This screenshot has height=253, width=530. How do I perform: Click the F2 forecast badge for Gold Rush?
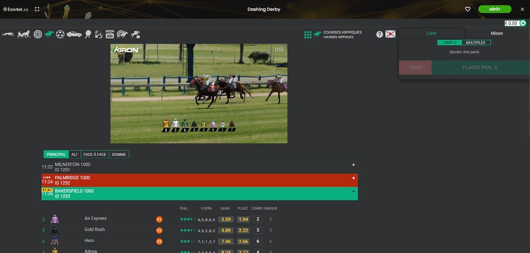coord(159,230)
